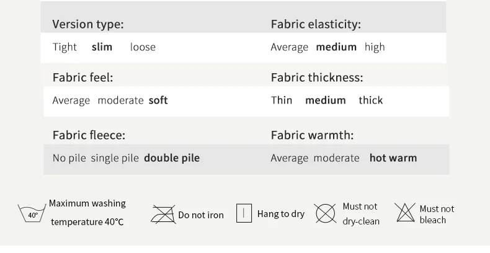
Task: Select 'double pile' fabric fleece option
Action: click(172, 158)
